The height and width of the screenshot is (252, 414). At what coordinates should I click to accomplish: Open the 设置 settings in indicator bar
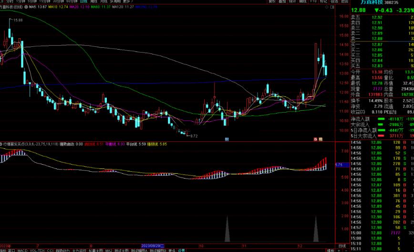(181, 251)
